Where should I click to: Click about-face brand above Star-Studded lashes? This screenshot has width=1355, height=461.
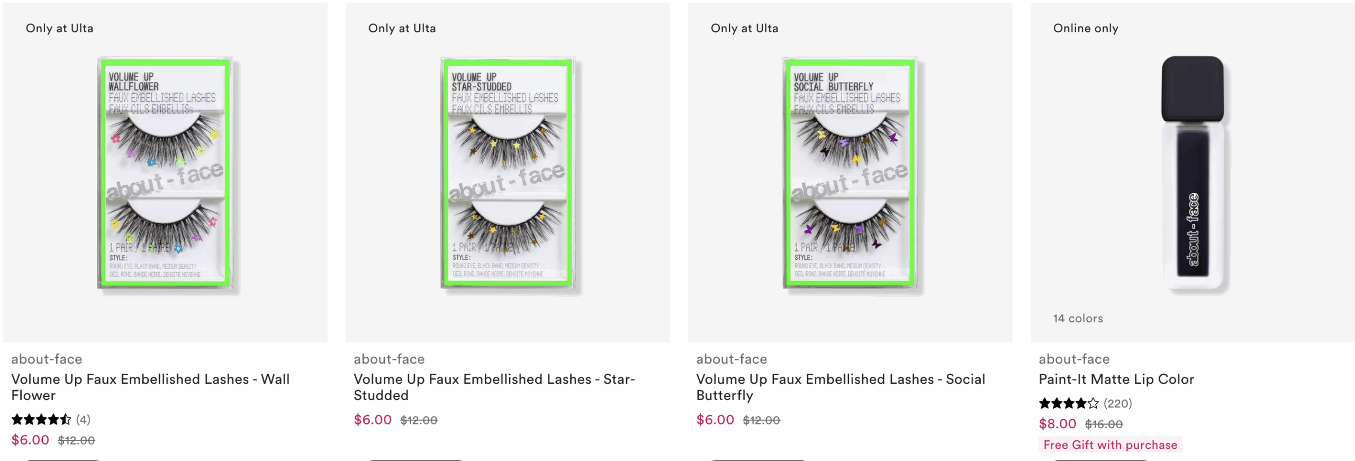[389, 359]
